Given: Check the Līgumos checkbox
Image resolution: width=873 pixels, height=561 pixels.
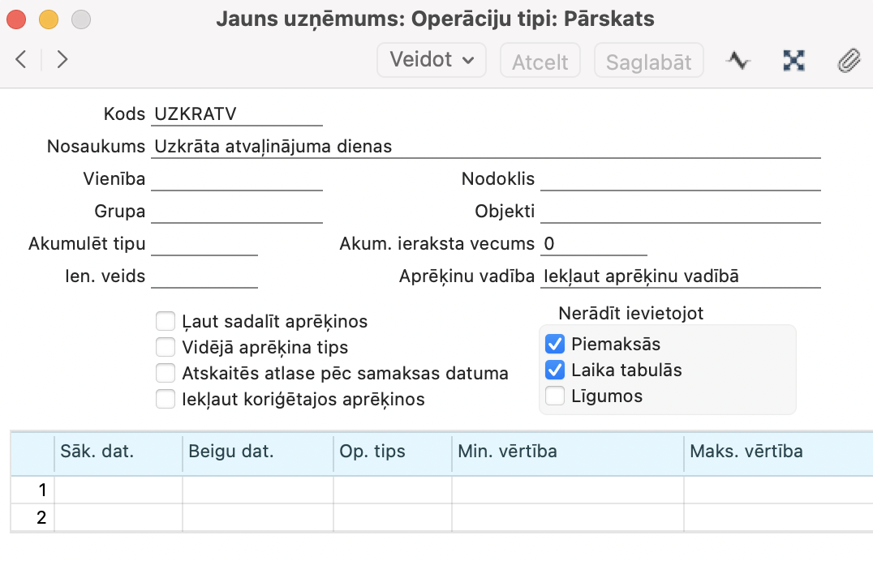Looking at the screenshot, I should coord(555,396).
